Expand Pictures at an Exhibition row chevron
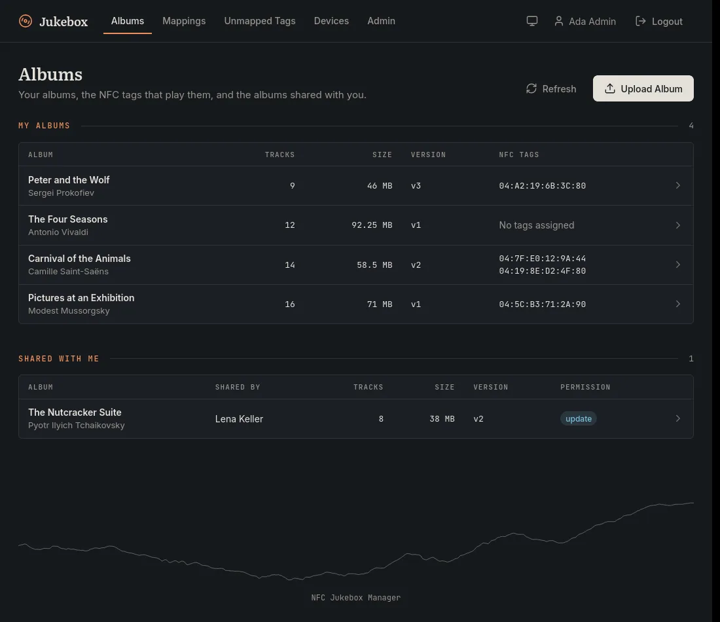Viewport: 720px width, 622px height. (x=677, y=304)
